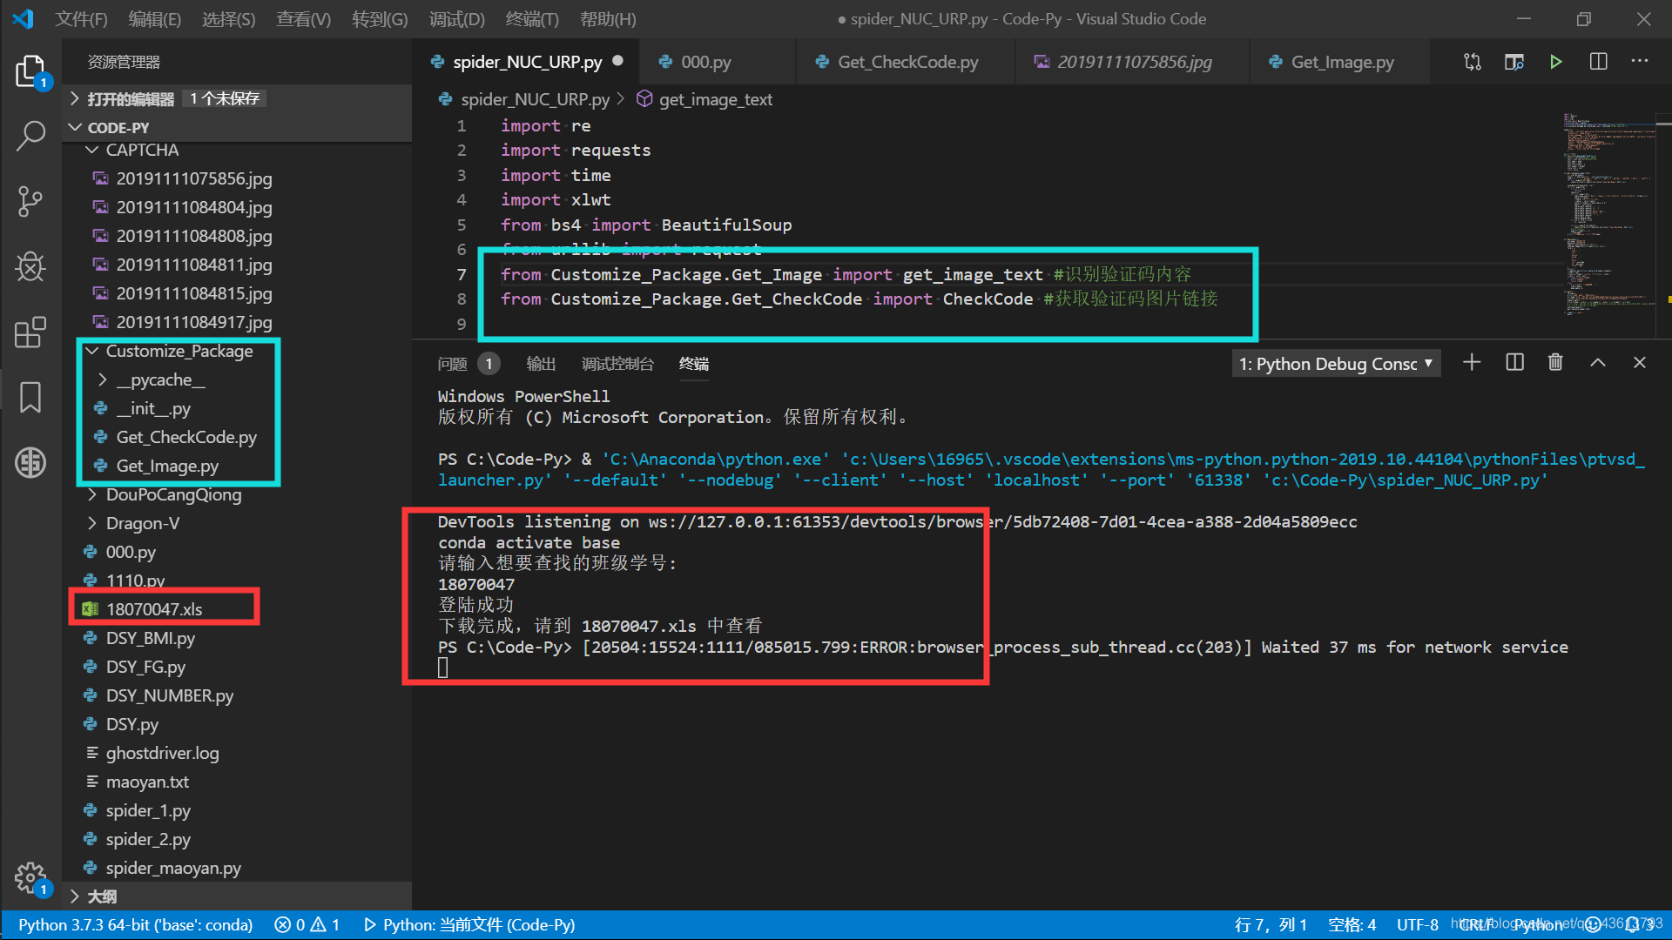
Task: Click the UTF-8 encoding indicator
Action: [x=1417, y=924]
